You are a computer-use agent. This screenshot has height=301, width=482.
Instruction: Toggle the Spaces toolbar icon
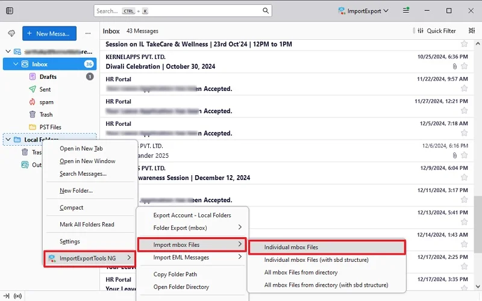tap(10, 11)
